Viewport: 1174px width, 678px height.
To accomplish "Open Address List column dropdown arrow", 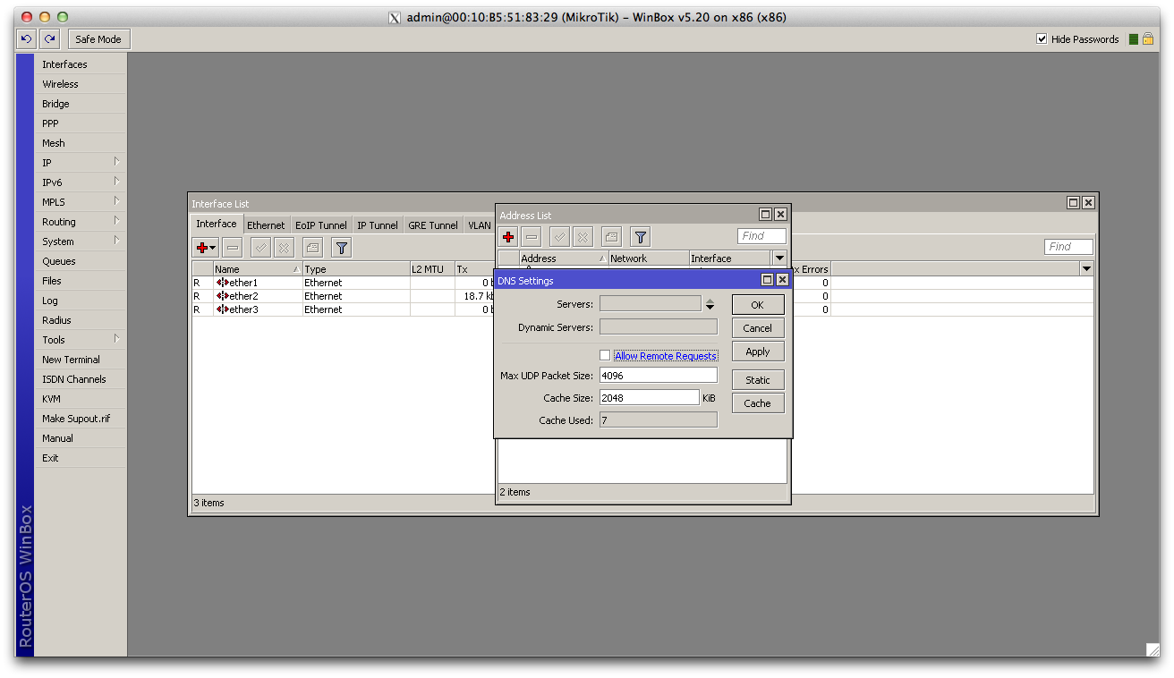I will [779, 258].
